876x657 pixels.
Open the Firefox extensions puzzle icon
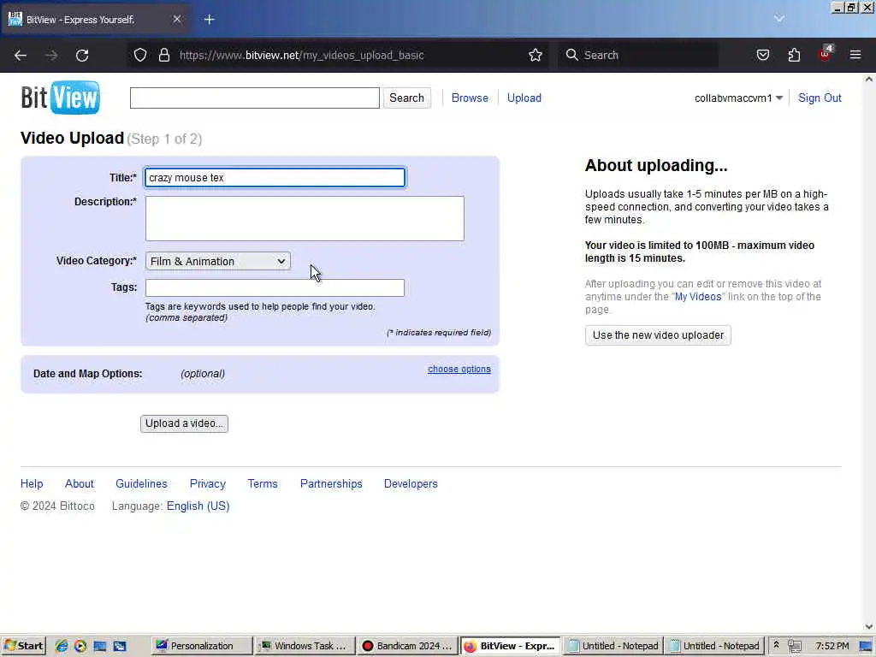click(794, 55)
